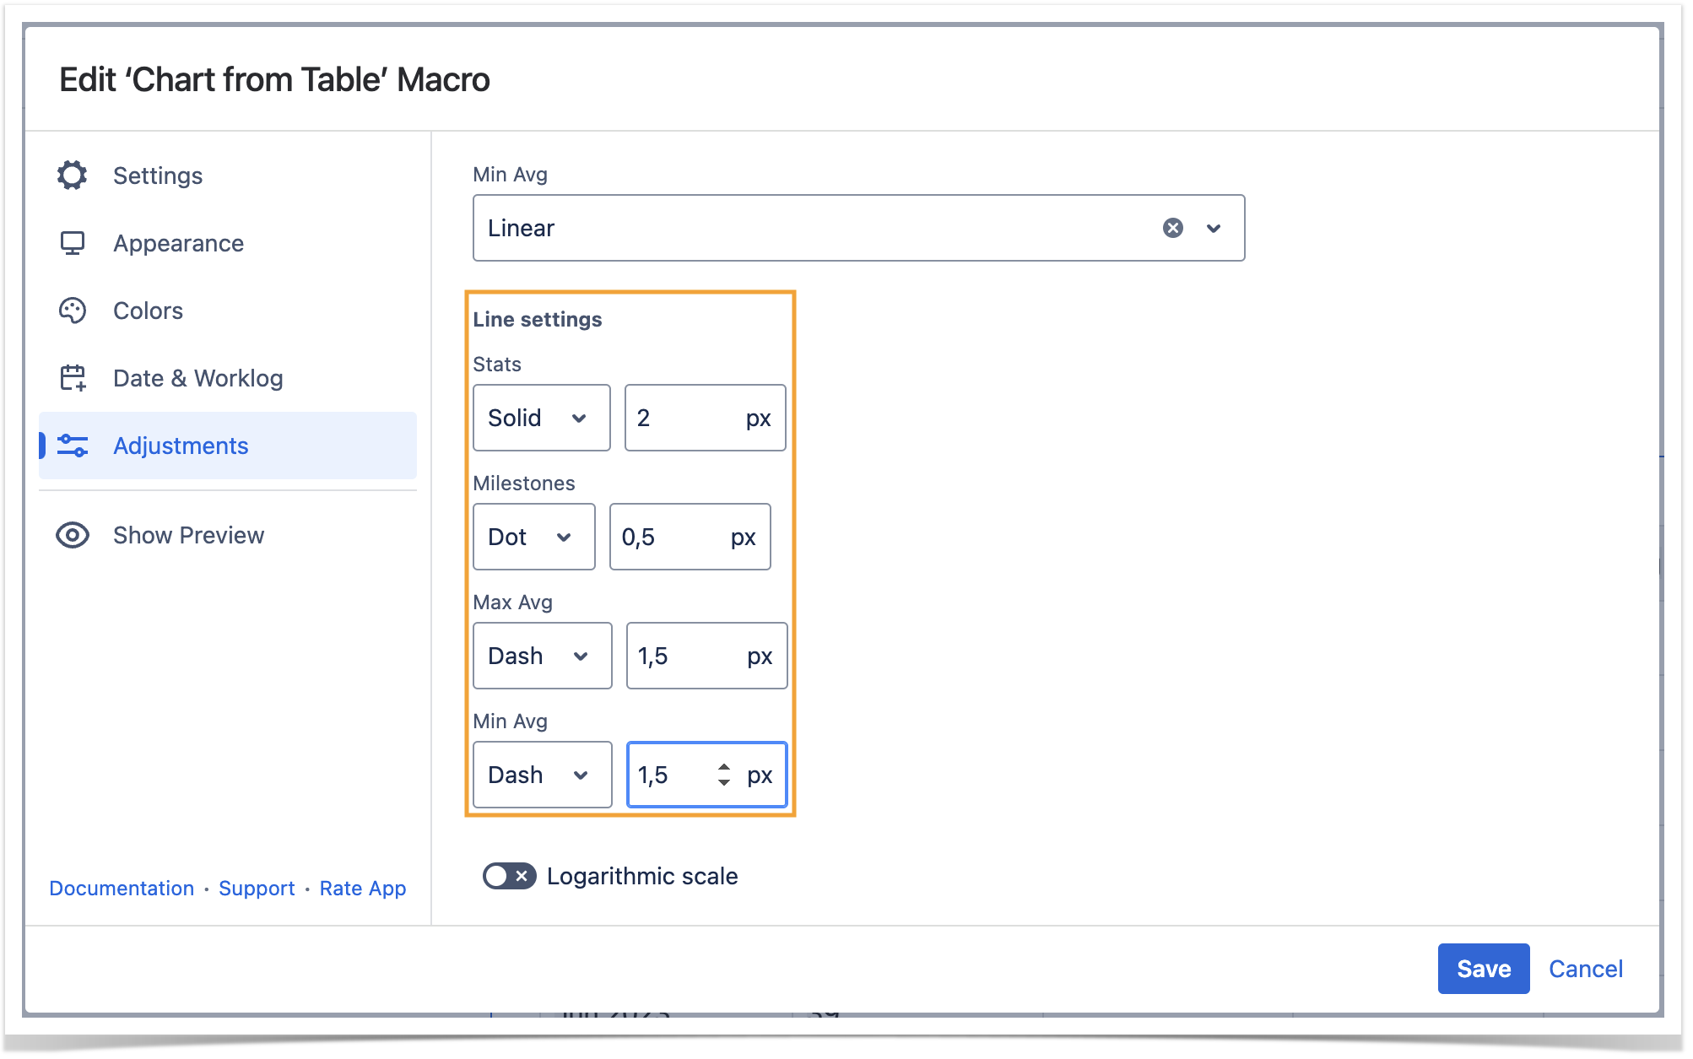The width and height of the screenshot is (1693, 1059).
Task: Expand the Min Avg Linear dropdown
Action: pyautogui.click(x=1214, y=228)
